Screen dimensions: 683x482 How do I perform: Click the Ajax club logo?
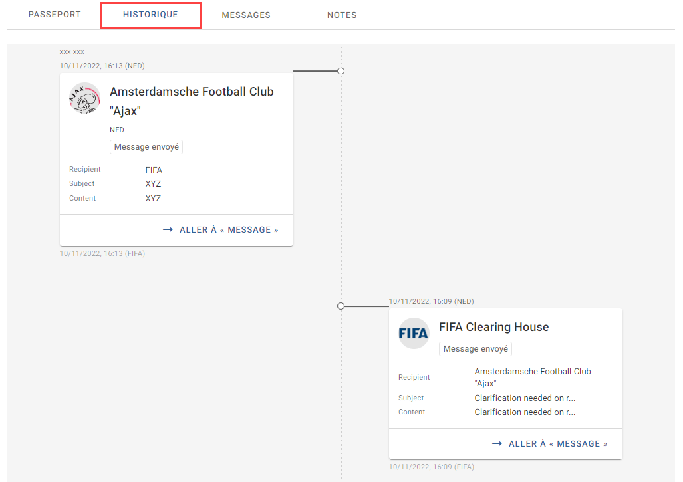click(84, 98)
